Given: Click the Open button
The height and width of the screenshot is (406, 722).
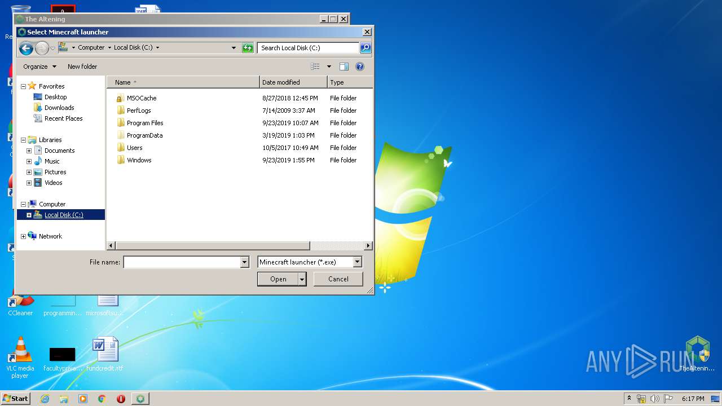Looking at the screenshot, I should (x=278, y=279).
